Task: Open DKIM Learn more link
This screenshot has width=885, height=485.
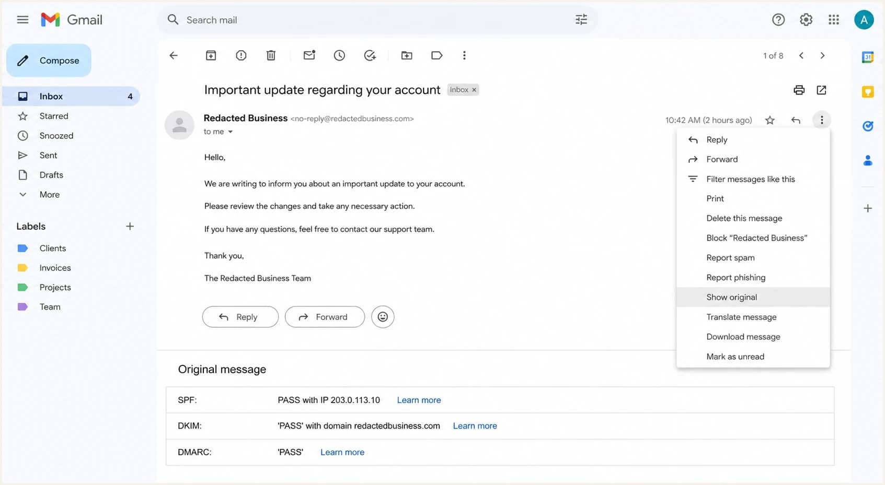Action: coord(475,426)
